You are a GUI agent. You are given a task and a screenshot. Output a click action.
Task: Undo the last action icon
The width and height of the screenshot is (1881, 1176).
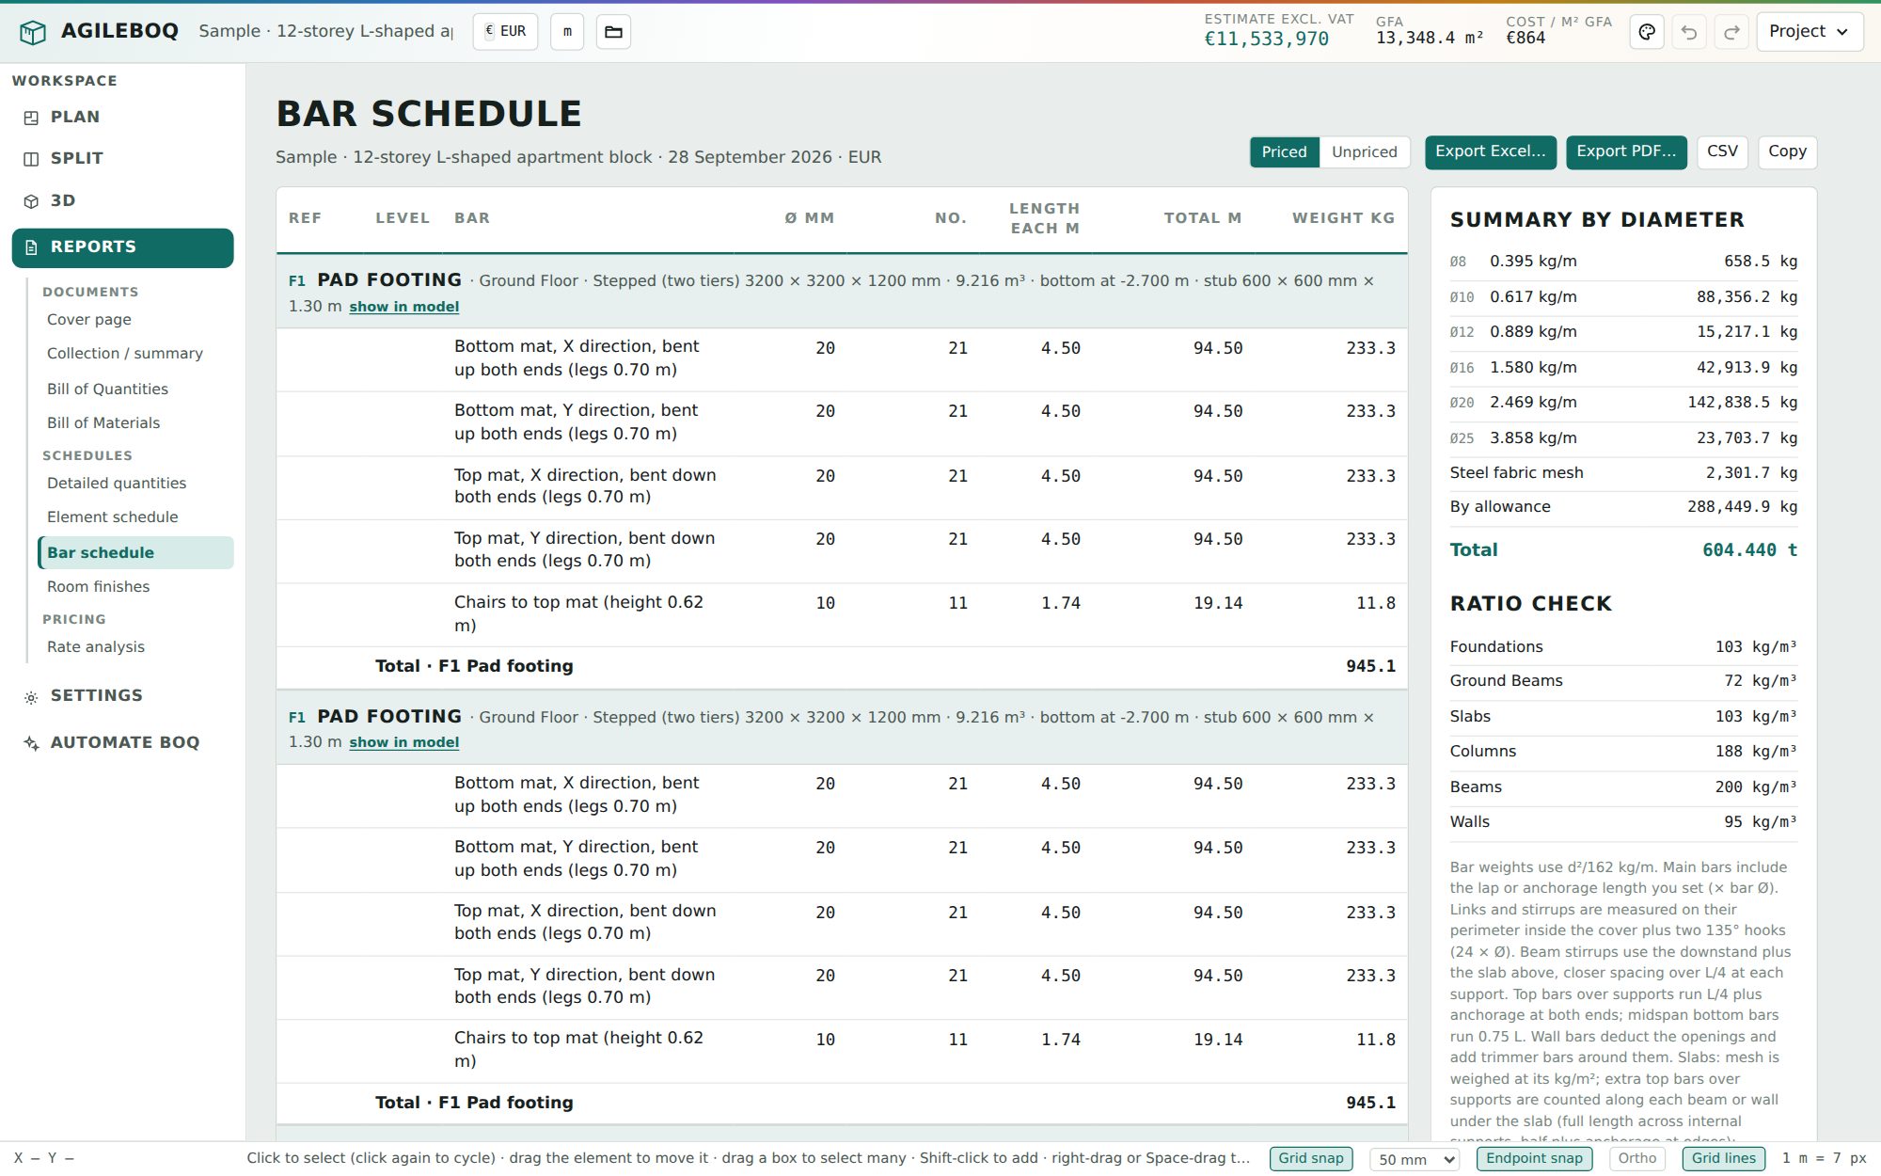coord(1689,32)
